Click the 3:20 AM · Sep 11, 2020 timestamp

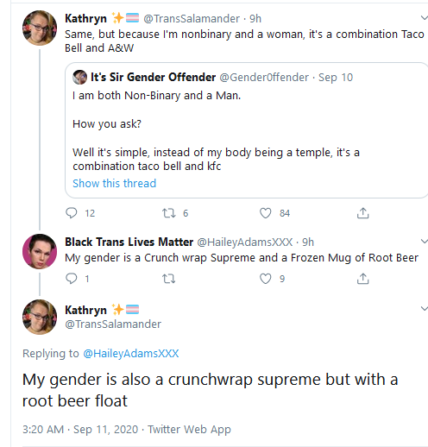[80, 429]
